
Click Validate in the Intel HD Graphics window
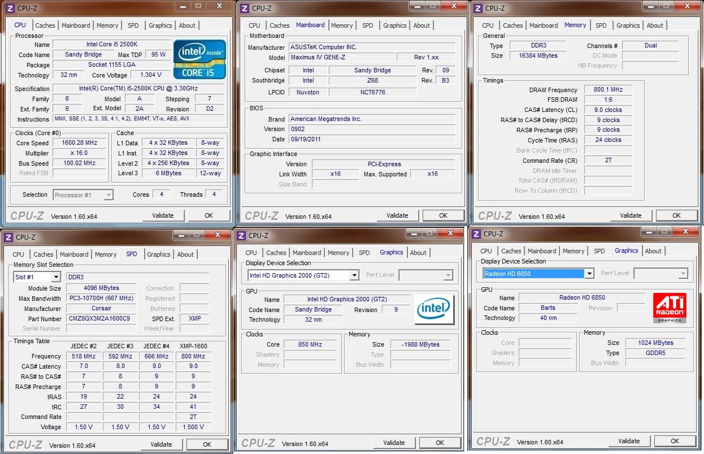pyautogui.click(x=394, y=443)
